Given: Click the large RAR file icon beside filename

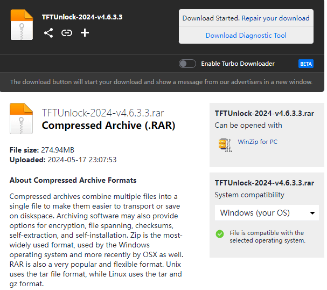Looking at the screenshot, I should pyautogui.click(x=22, y=119).
